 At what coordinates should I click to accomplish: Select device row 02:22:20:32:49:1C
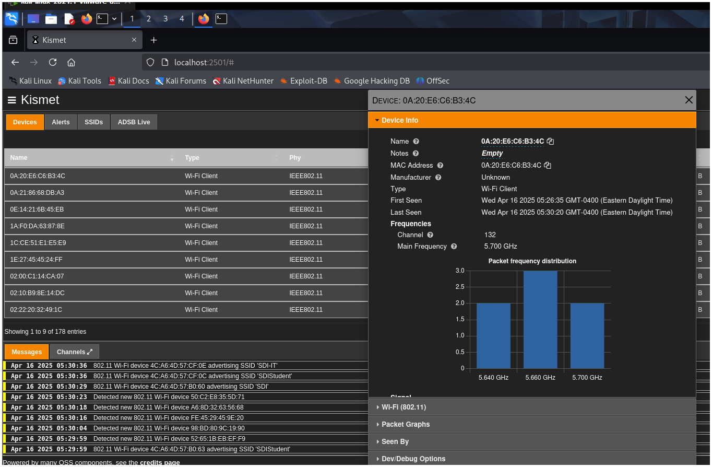tap(186, 310)
